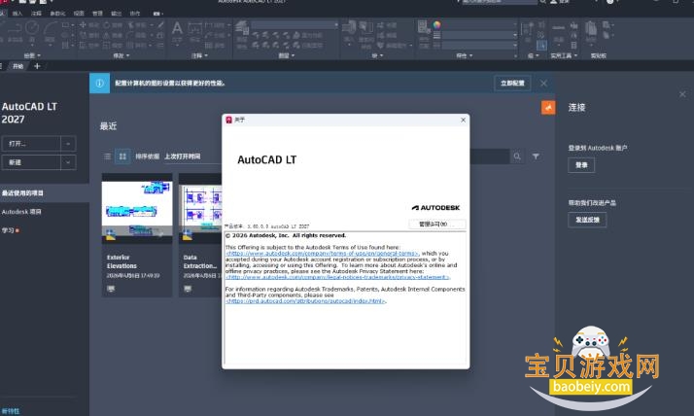The image size is (694, 416).
Task: Select the Rotate tool in the ribbon
Action: [114, 25]
